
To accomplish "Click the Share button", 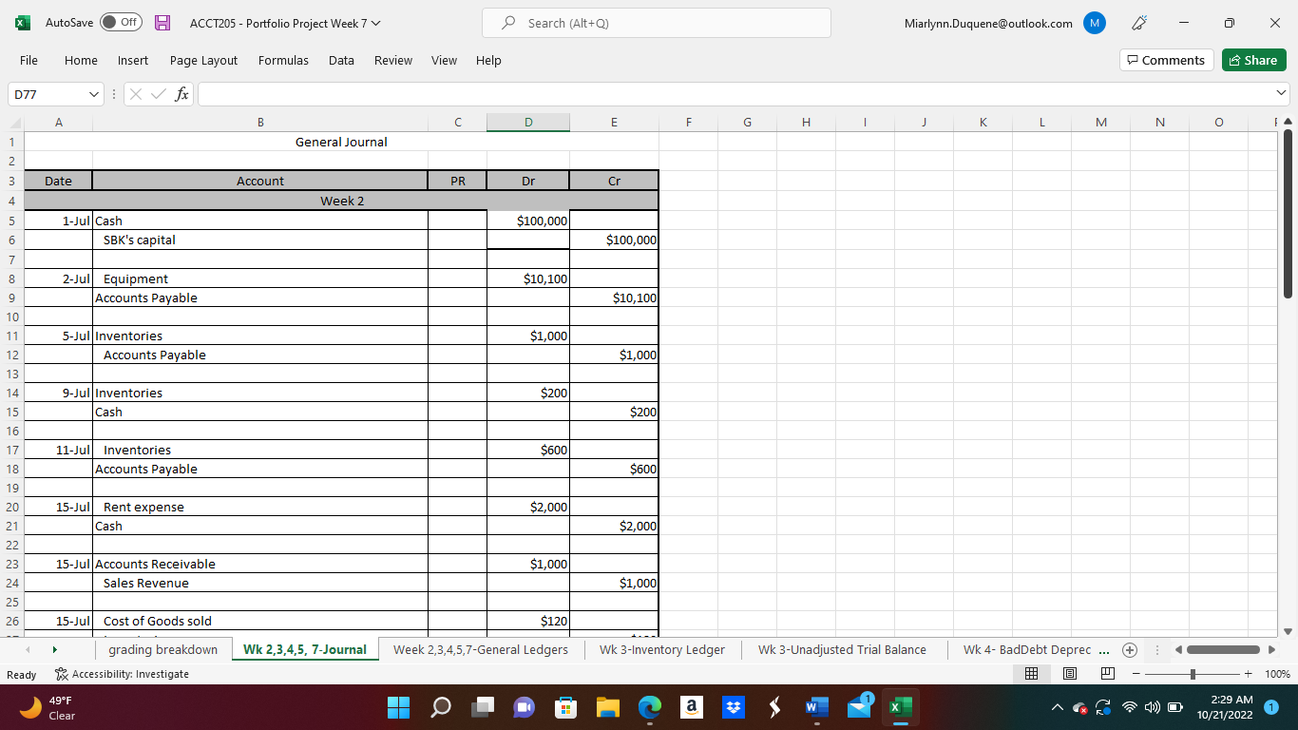I will pos(1253,59).
